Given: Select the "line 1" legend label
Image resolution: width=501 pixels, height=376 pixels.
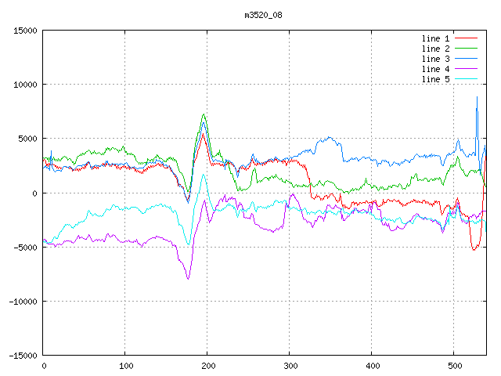Looking at the screenshot, I should [435, 38].
